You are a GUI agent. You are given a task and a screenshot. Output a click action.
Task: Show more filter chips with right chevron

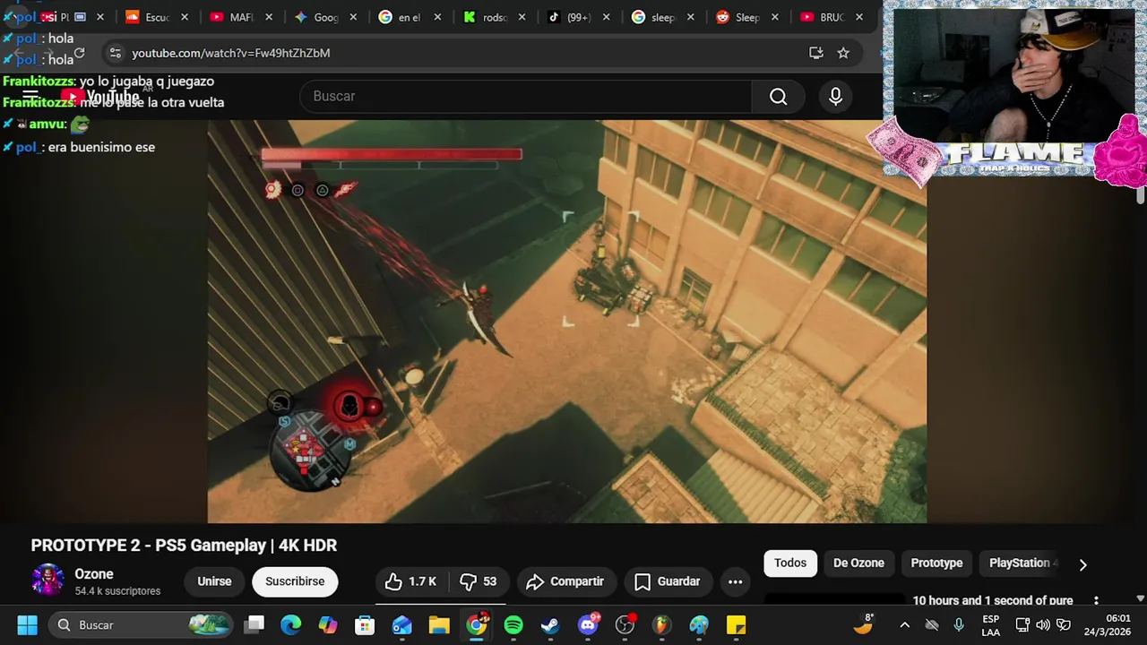pos(1082,564)
